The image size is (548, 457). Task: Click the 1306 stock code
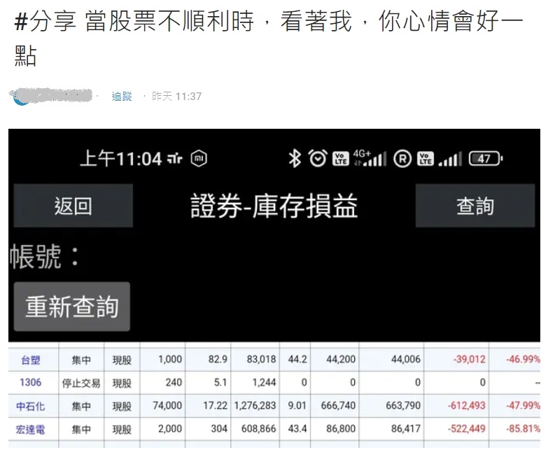(x=29, y=383)
